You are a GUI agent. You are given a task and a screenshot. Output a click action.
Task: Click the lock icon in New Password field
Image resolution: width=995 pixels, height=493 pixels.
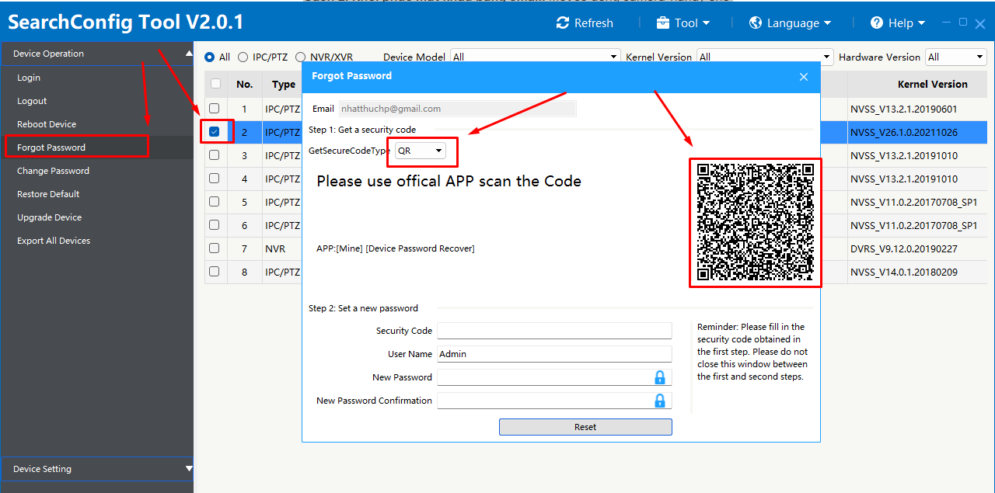click(x=660, y=377)
